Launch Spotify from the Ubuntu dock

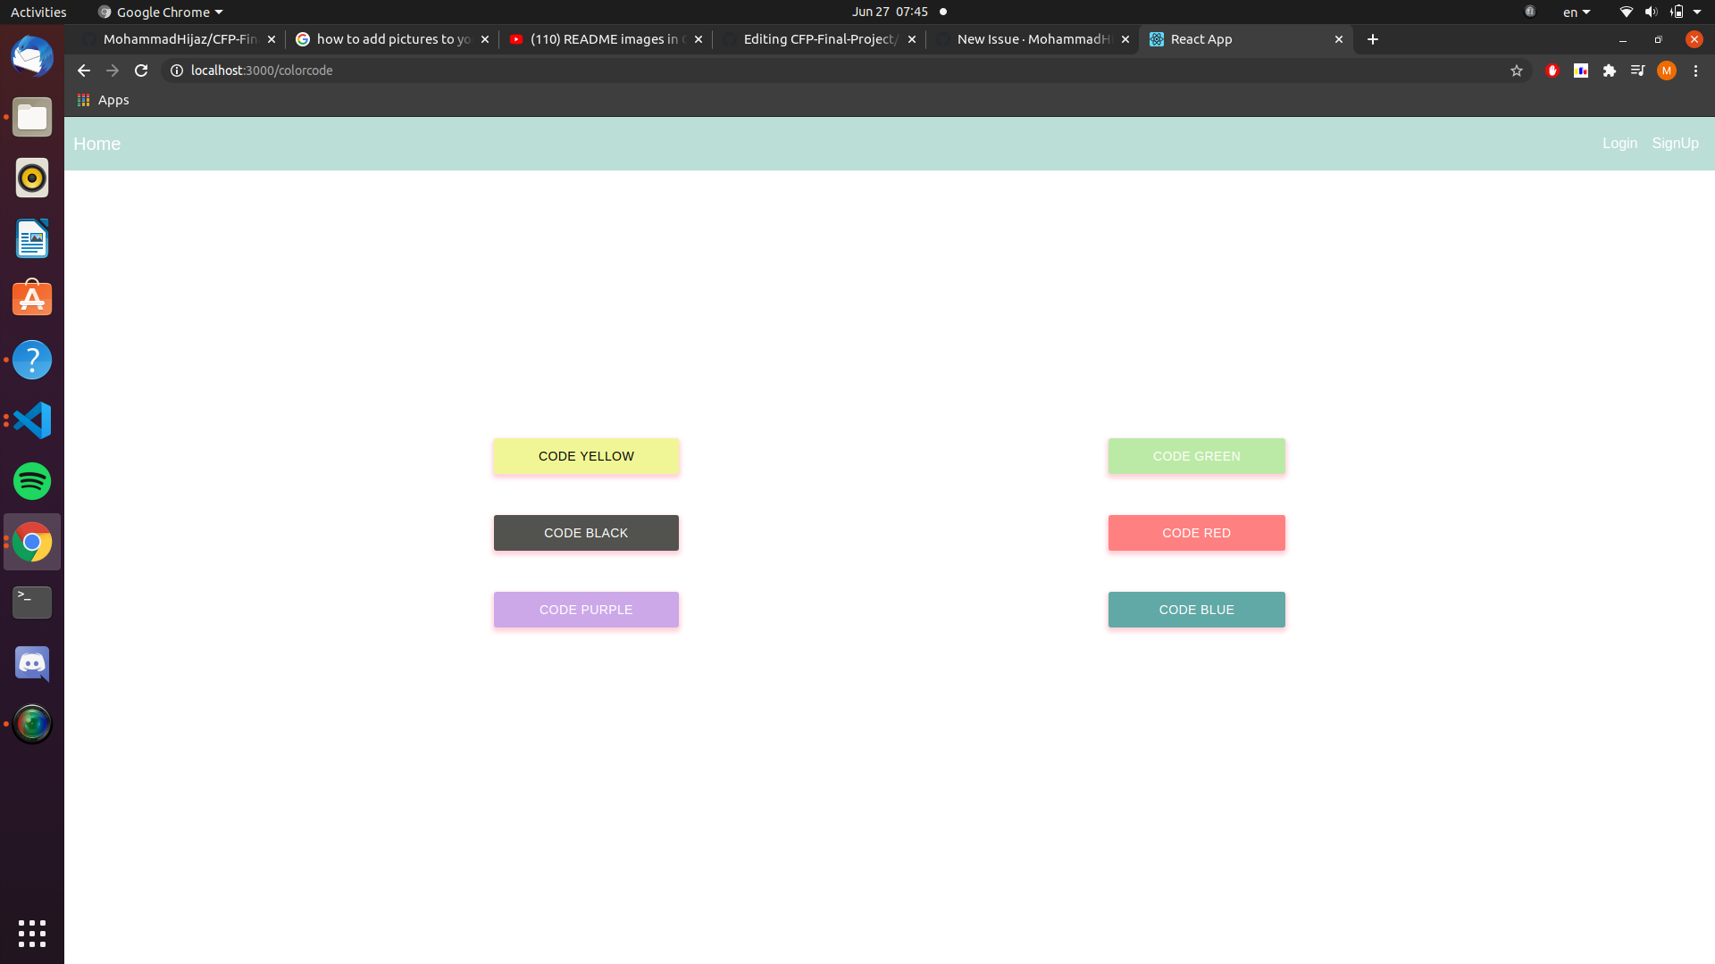pyautogui.click(x=31, y=481)
